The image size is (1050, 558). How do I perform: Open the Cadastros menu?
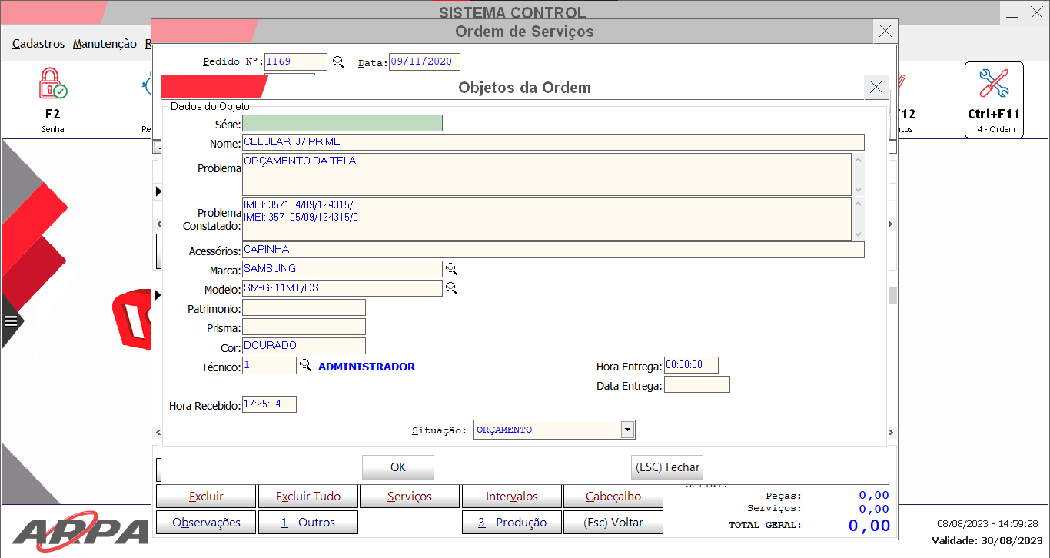point(38,44)
